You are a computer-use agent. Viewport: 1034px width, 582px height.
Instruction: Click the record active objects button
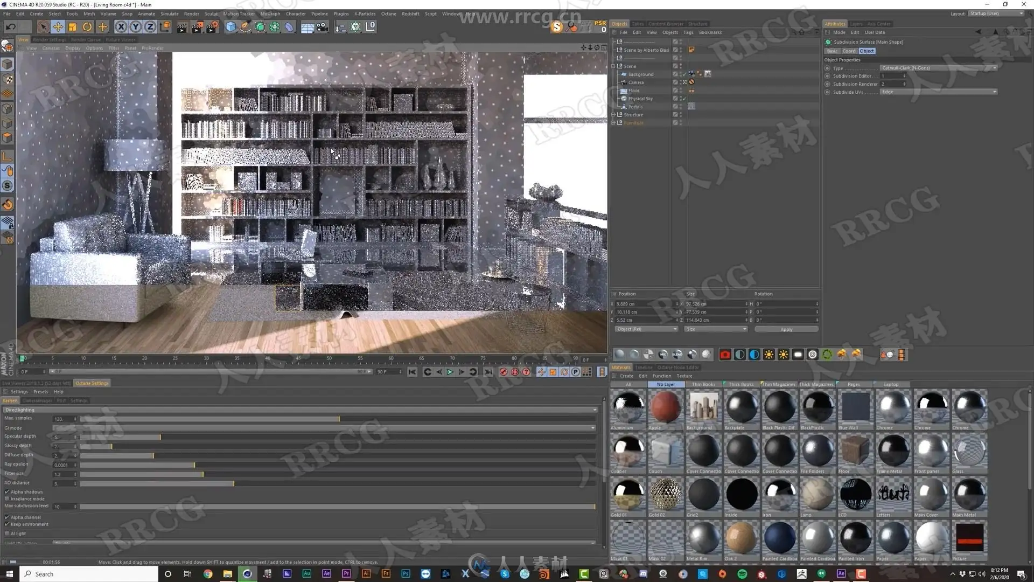[504, 372]
